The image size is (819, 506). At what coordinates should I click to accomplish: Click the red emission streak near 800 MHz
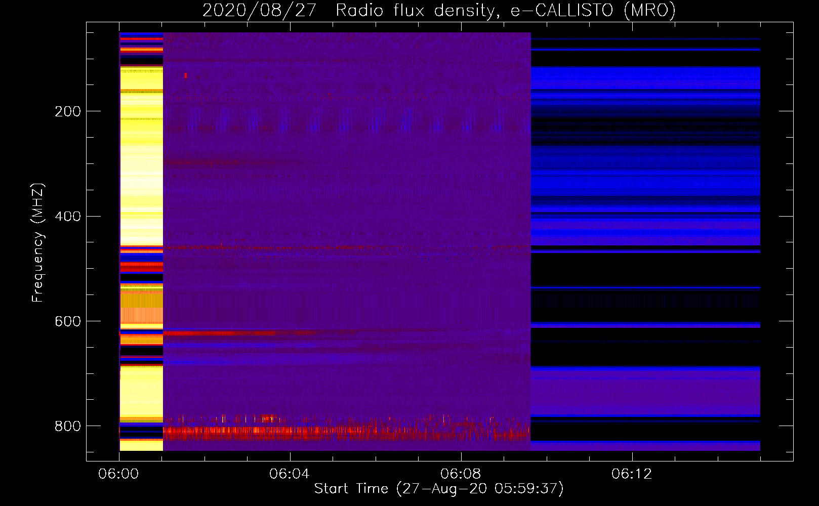point(346,433)
